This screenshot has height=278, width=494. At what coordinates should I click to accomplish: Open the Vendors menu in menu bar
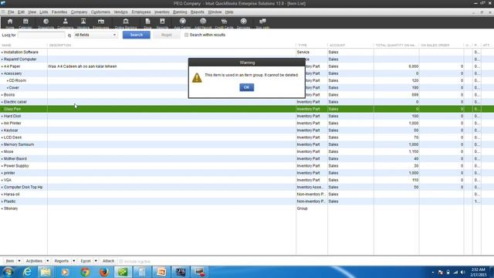click(x=120, y=12)
